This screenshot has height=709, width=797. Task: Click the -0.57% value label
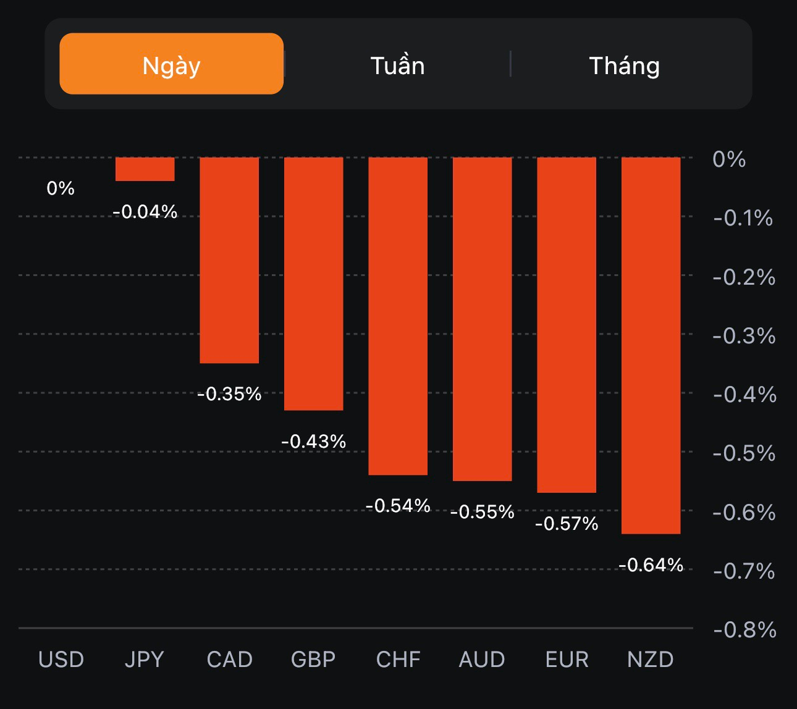[x=567, y=524]
